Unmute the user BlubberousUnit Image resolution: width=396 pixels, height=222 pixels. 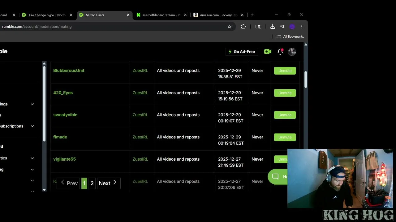[285, 71]
